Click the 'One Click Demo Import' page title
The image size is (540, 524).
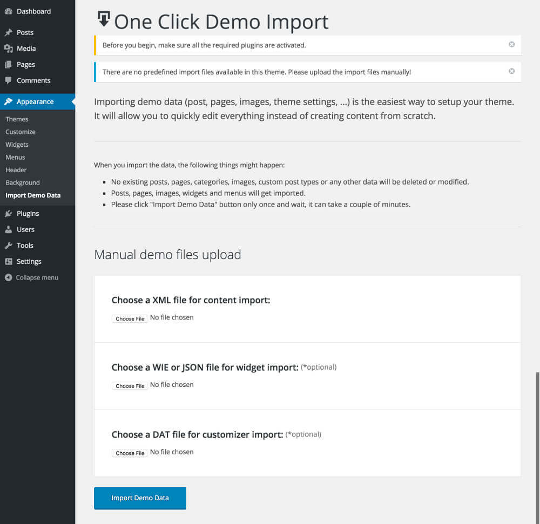click(221, 22)
